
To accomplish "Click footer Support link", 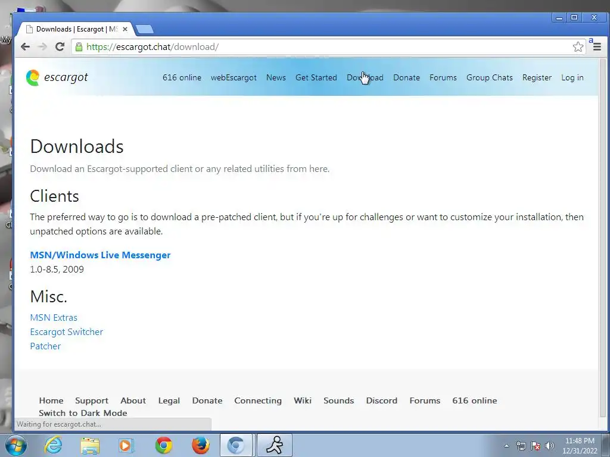I will [92, 400].
